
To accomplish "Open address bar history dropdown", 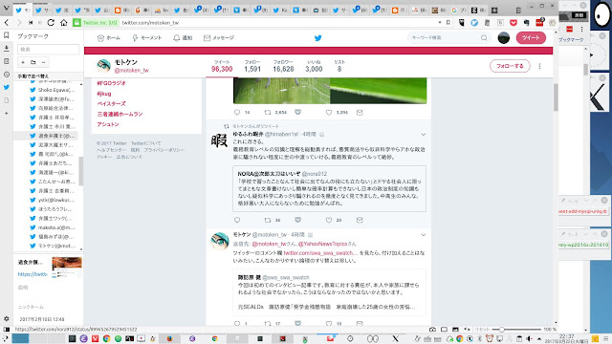I will click(440, 23).
